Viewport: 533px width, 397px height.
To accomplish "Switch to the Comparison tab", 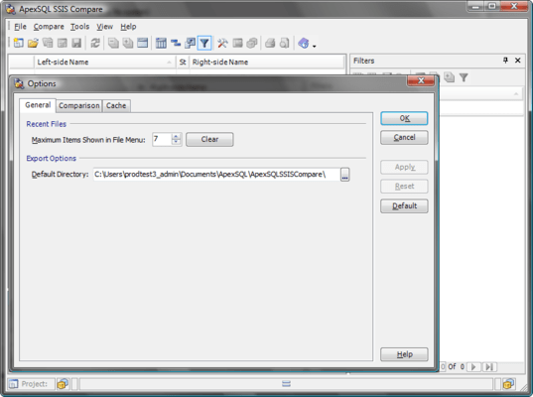I will pos(78,105).
